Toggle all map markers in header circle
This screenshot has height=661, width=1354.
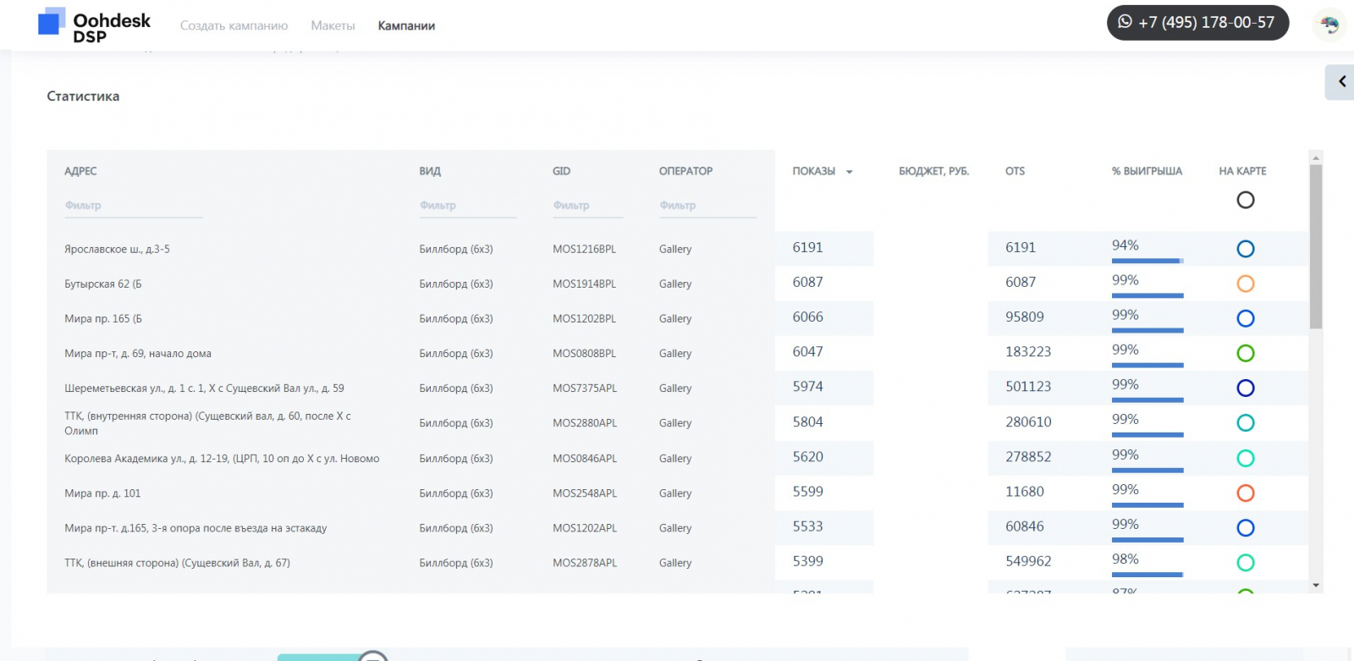tap(1245, 200)
